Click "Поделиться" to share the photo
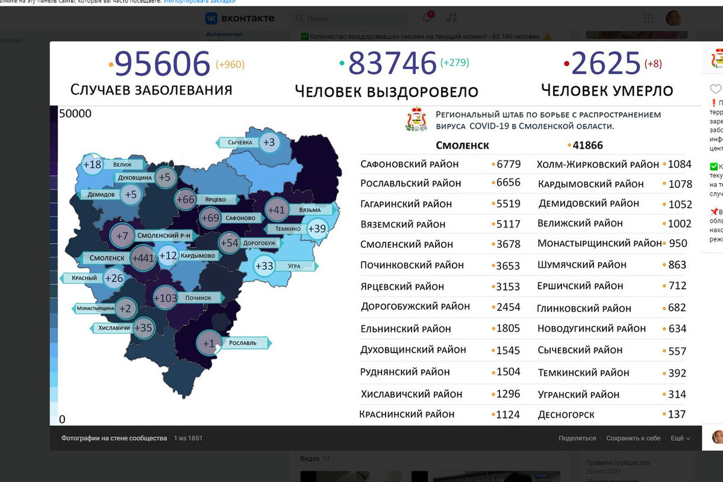The width and height of the screenshot is (723, 482). tap(577, 438)
